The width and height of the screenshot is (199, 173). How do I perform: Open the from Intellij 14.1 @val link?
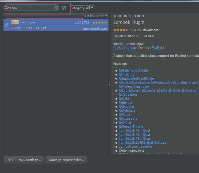tap(134, 131)
